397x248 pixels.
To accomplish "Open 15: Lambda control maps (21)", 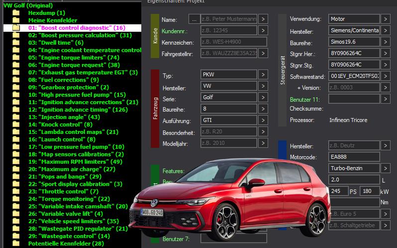I will coord(73,132).
